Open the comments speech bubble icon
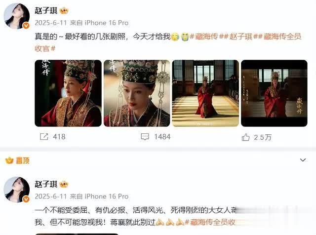 [145, 137]
